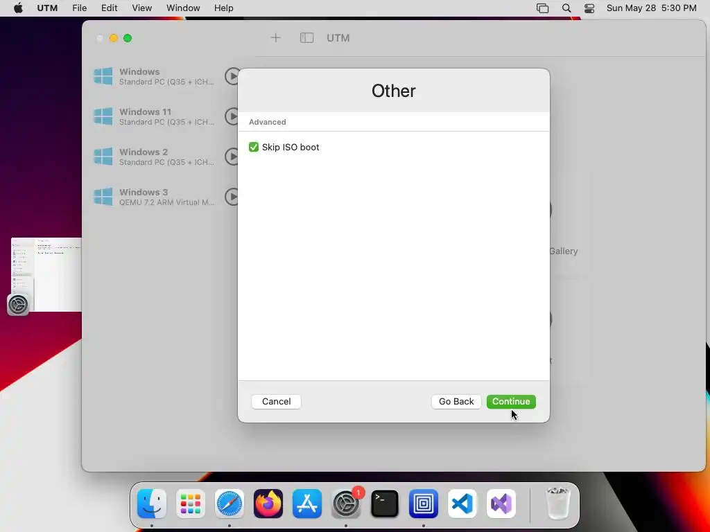Open the App Store from the Dock
710x532 pixels.
coord(307,504)
